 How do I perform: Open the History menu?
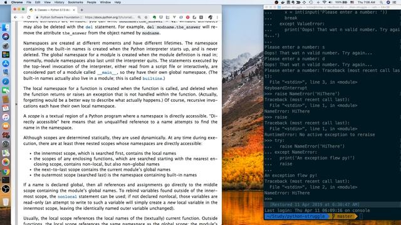pyautogui.click(x=59, y=2)
